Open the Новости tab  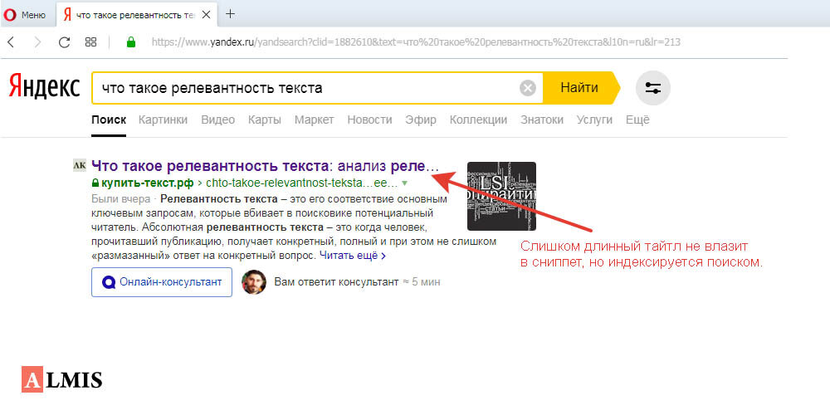coord(369,120)
